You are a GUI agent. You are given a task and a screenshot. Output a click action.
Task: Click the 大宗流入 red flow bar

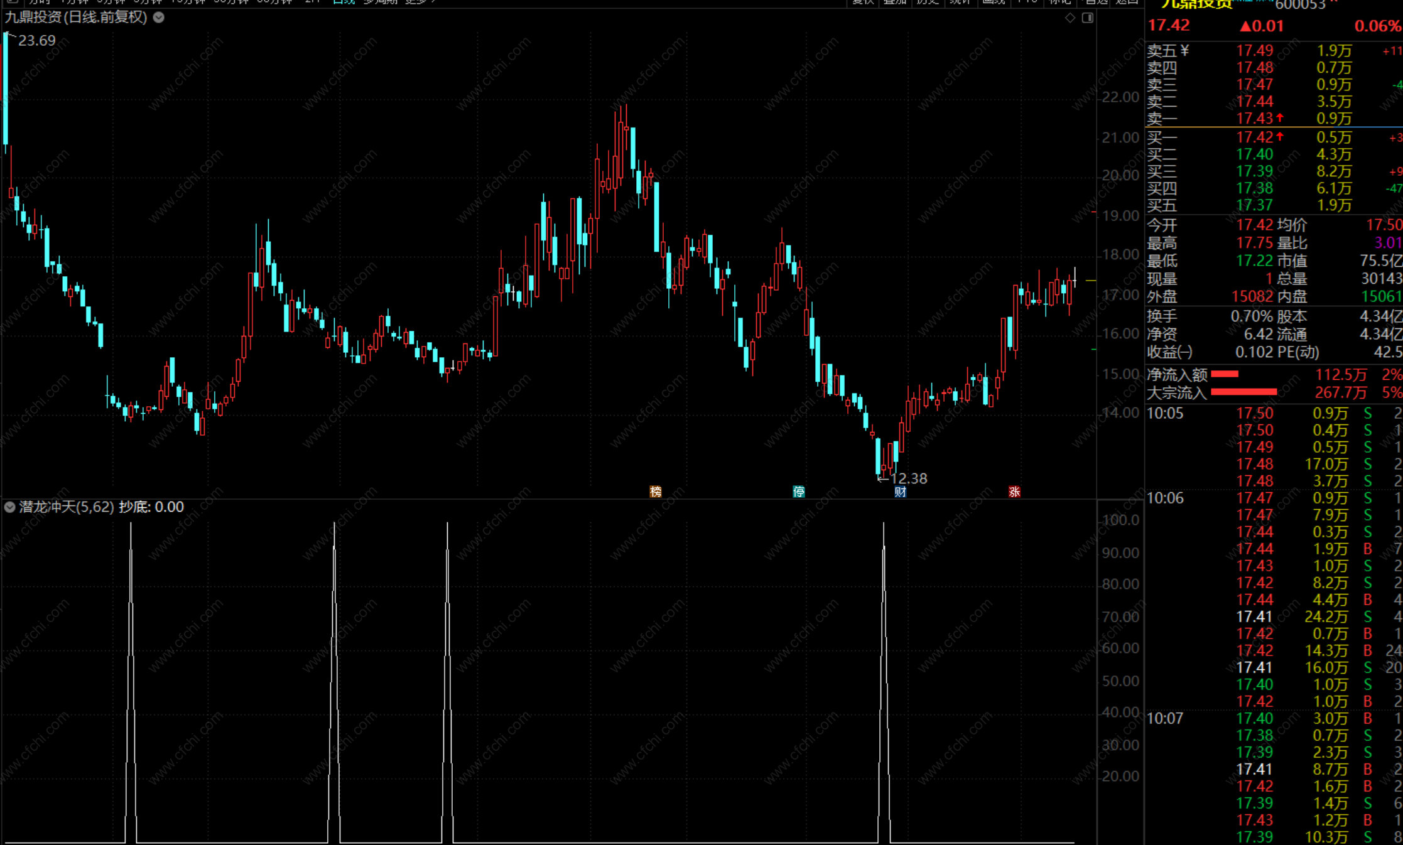point(1243,392)
